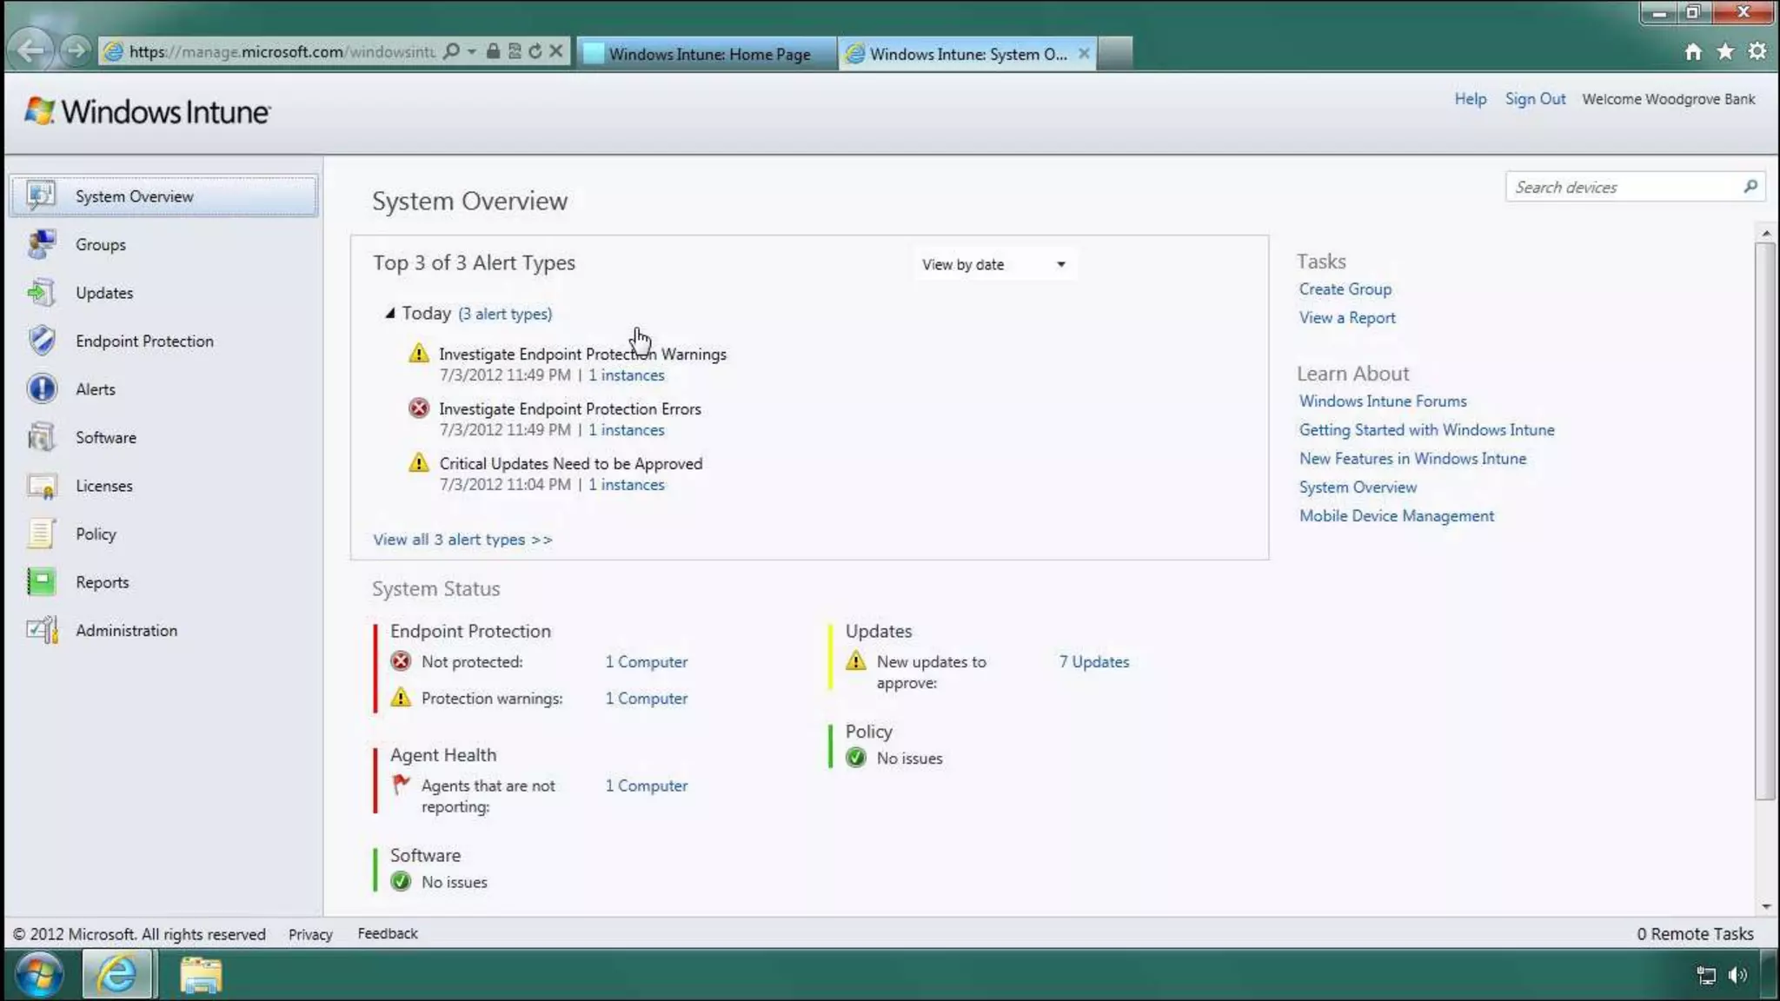Click View all 3 alert types link
Screen dimensions: 1780x1001
462,540
